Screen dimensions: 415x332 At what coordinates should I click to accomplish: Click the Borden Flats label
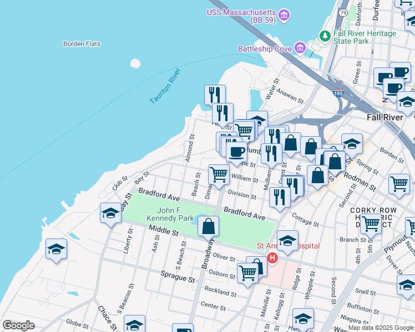[82, 44]
